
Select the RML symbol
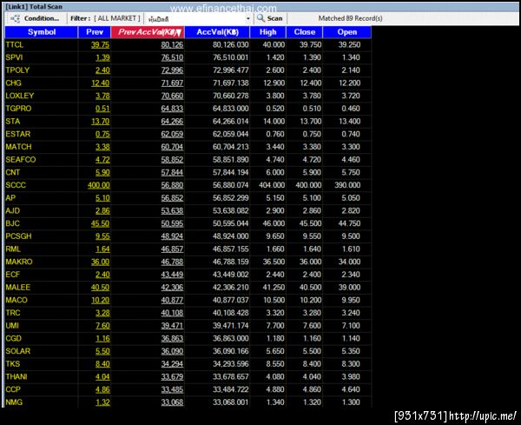(x=13, y=249)
